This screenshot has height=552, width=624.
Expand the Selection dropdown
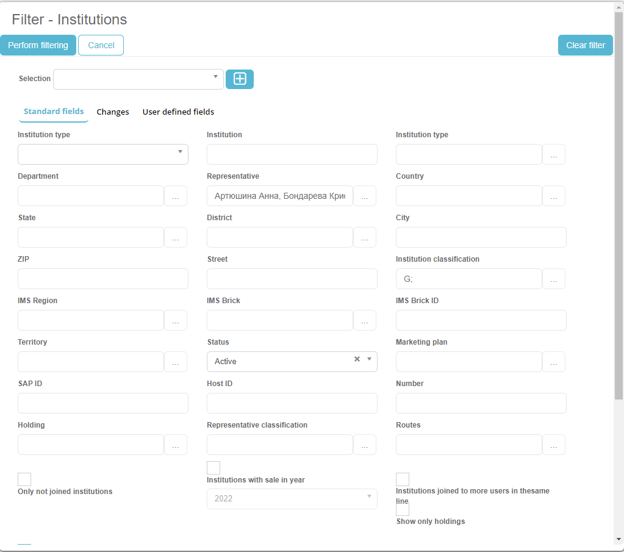pyautogui.click(x=215, y=77)
